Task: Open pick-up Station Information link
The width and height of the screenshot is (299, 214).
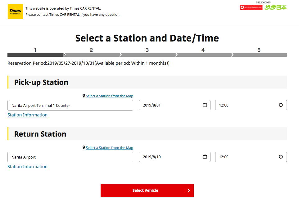Action: [27, 115]
